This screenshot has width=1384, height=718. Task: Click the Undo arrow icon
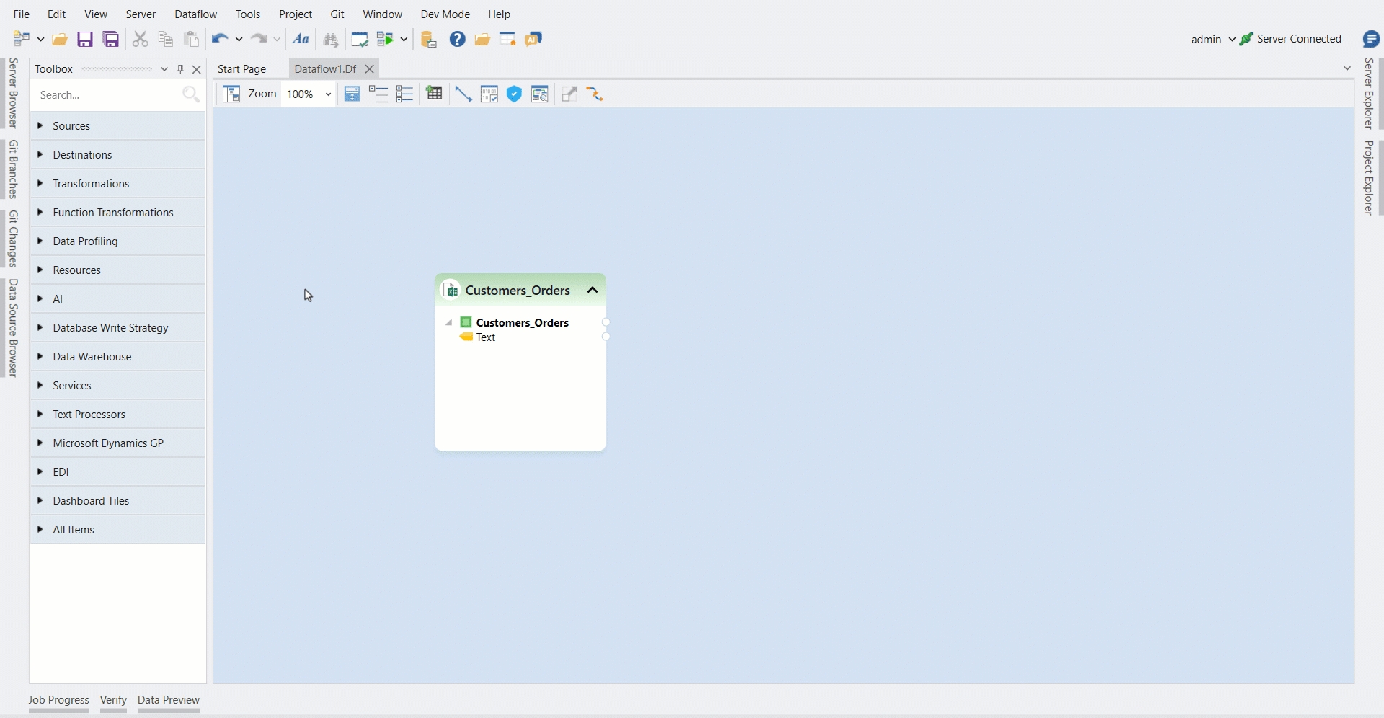[220, 40]
